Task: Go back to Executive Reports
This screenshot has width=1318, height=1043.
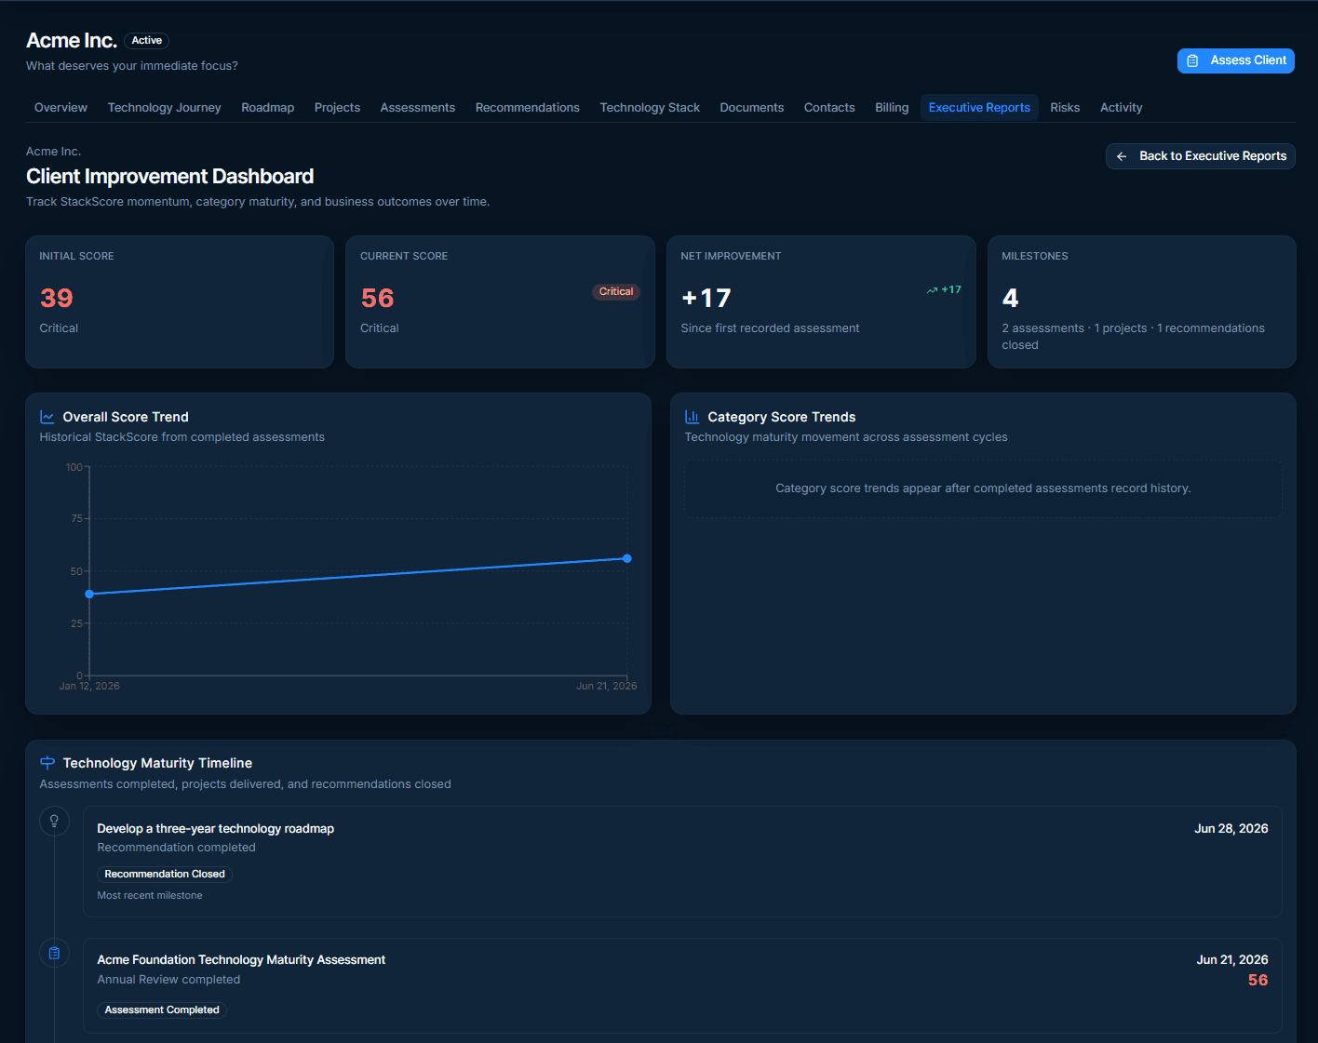Action: point(1200,156)
